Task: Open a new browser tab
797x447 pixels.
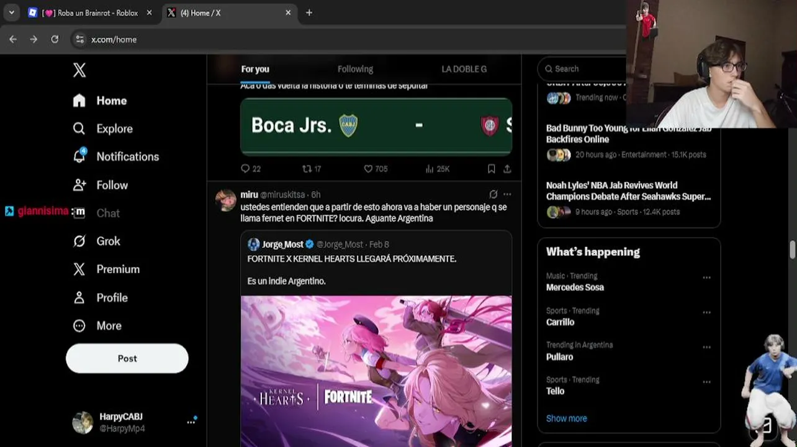Action: [309, 12]
